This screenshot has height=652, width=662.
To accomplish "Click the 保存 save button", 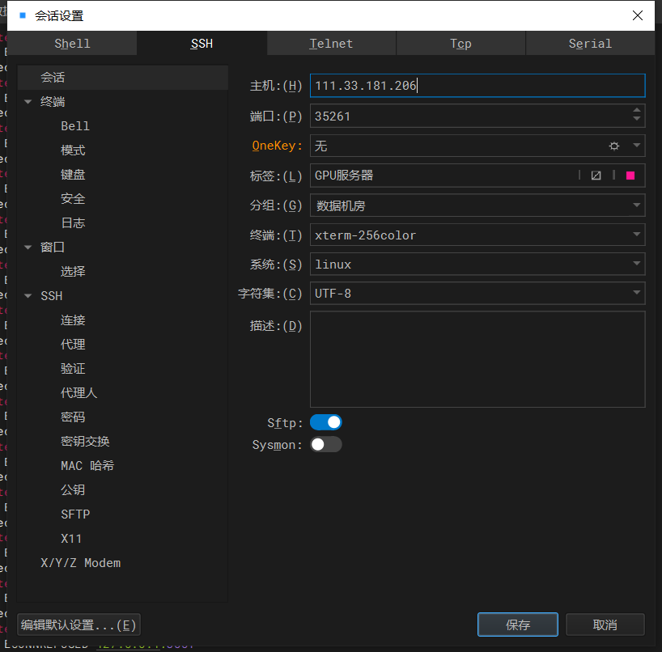I will tap(517, 624).
